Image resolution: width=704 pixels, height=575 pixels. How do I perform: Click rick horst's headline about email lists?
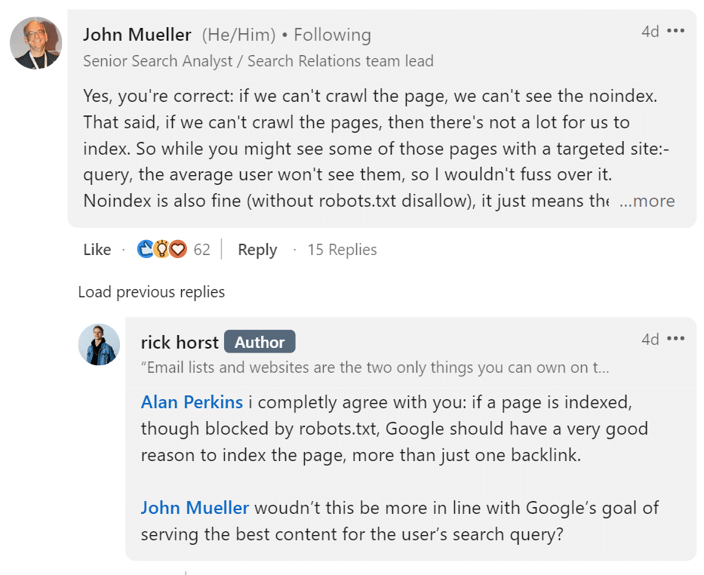click(375, 368)
